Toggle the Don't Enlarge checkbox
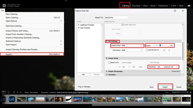Viewport: 193px width, 108px height. (149, 62)
